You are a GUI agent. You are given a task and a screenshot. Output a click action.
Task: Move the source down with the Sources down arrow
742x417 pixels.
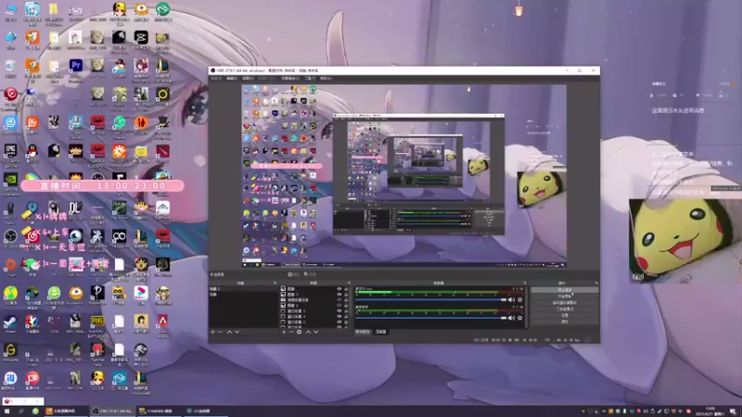point(315,332)
